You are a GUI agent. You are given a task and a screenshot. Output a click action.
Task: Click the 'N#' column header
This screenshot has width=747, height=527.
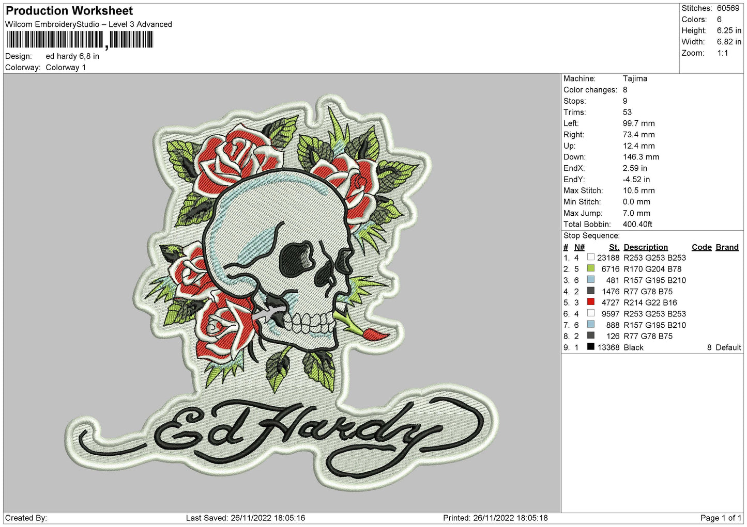point(580,247)
